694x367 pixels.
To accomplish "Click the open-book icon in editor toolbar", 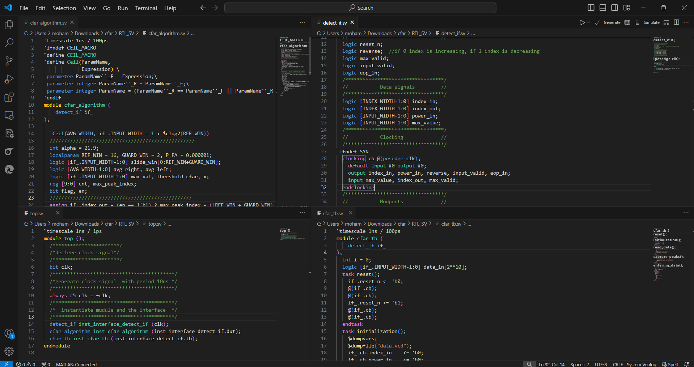I will click(627, 22).
